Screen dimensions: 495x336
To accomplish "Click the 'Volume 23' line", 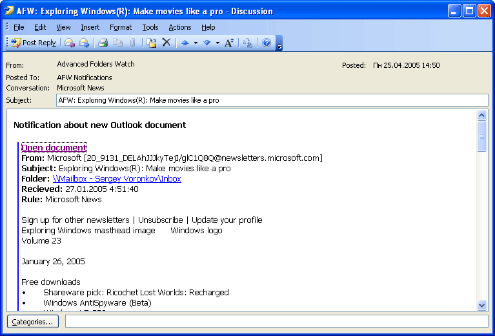I will click(x=41, y=241).
